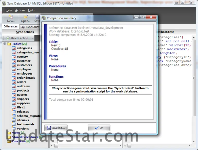The width and height of the screenshot is (198, 150).
Task: Switch to the SQL Sync Script tab
Action: click(x=30, y=27)
